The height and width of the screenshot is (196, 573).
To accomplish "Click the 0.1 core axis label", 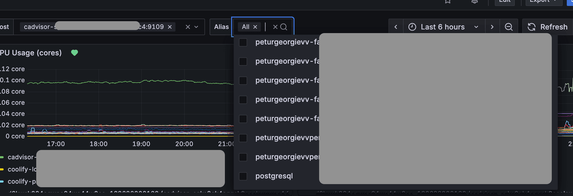I will coord(12,80).
